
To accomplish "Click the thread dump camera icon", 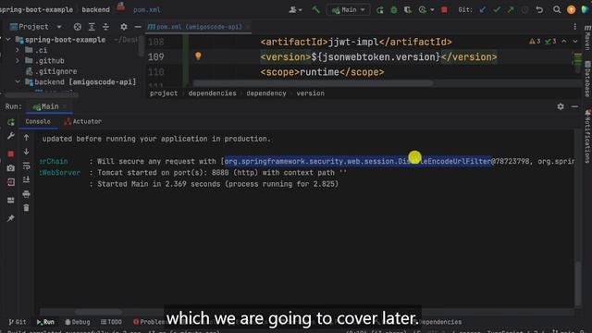I will pyautogui.click(x=11, y=168).
